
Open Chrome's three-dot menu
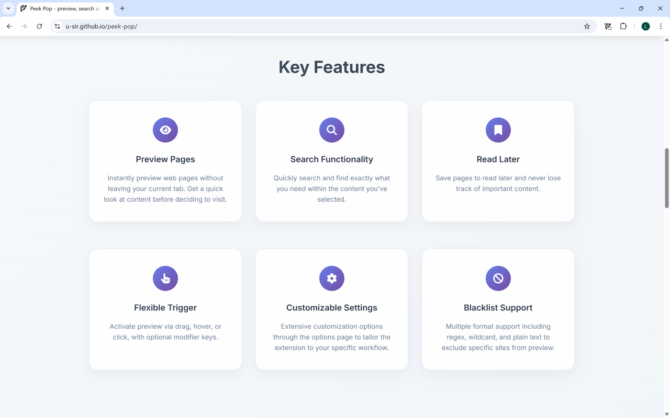coord(661,26)
